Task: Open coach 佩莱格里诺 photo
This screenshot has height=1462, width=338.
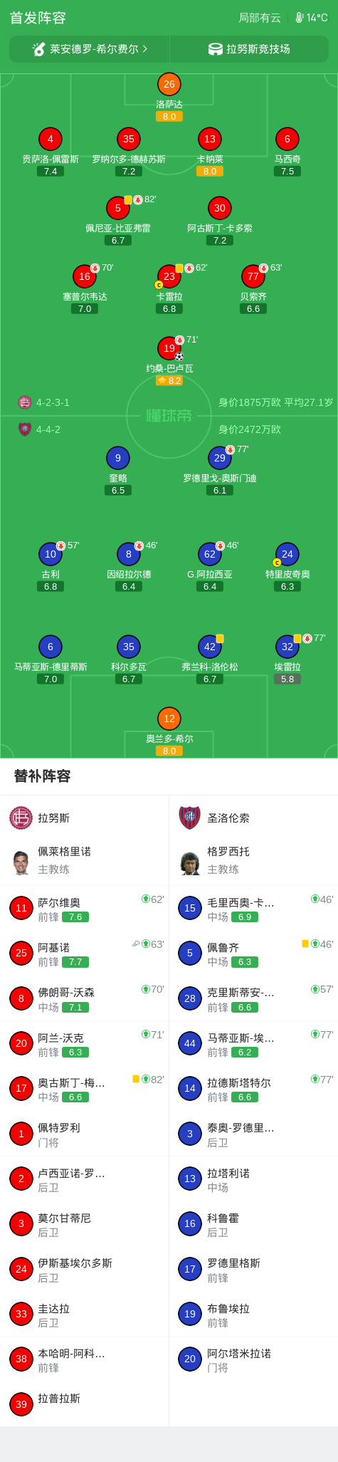Action: [21, 862]
